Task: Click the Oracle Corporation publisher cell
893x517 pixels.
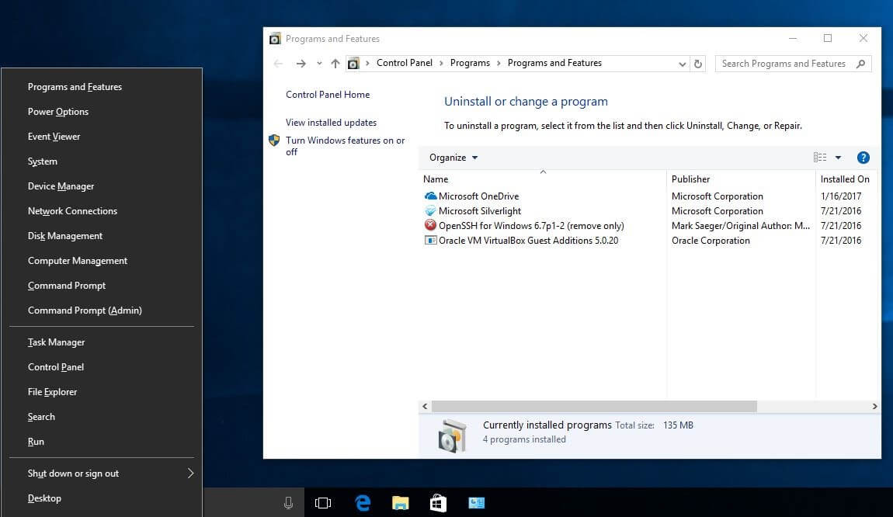Action: coord(711,241)
